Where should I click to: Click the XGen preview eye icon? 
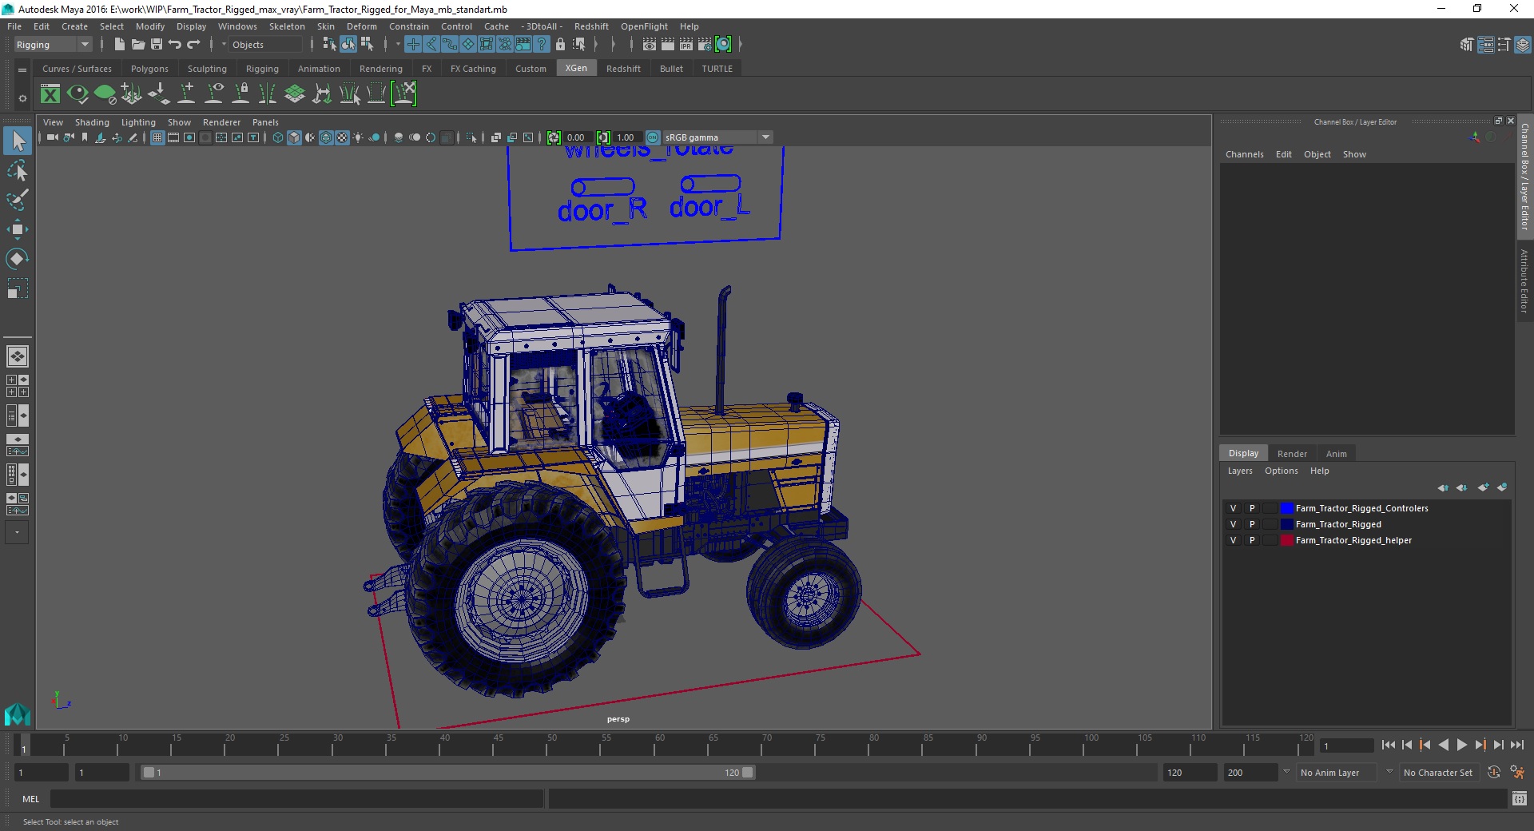(77, 94)
